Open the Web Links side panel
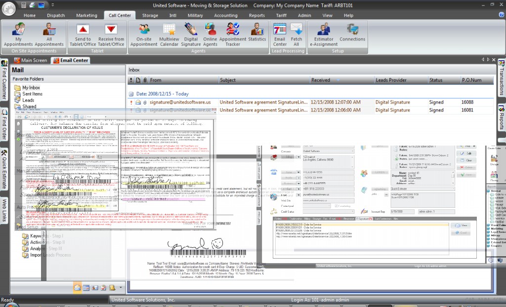This screenshot has height=307, width=506. pyautogui.click(x=4, y=210)
